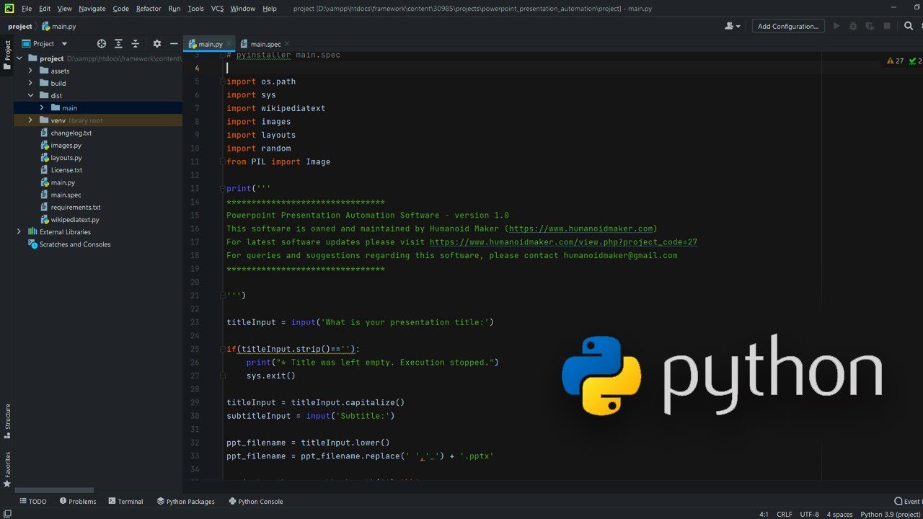The width and height of the screenshot is (923, 519).
Task: Click the green checkmark typo indicator
Action: click(x=912, y=61)
